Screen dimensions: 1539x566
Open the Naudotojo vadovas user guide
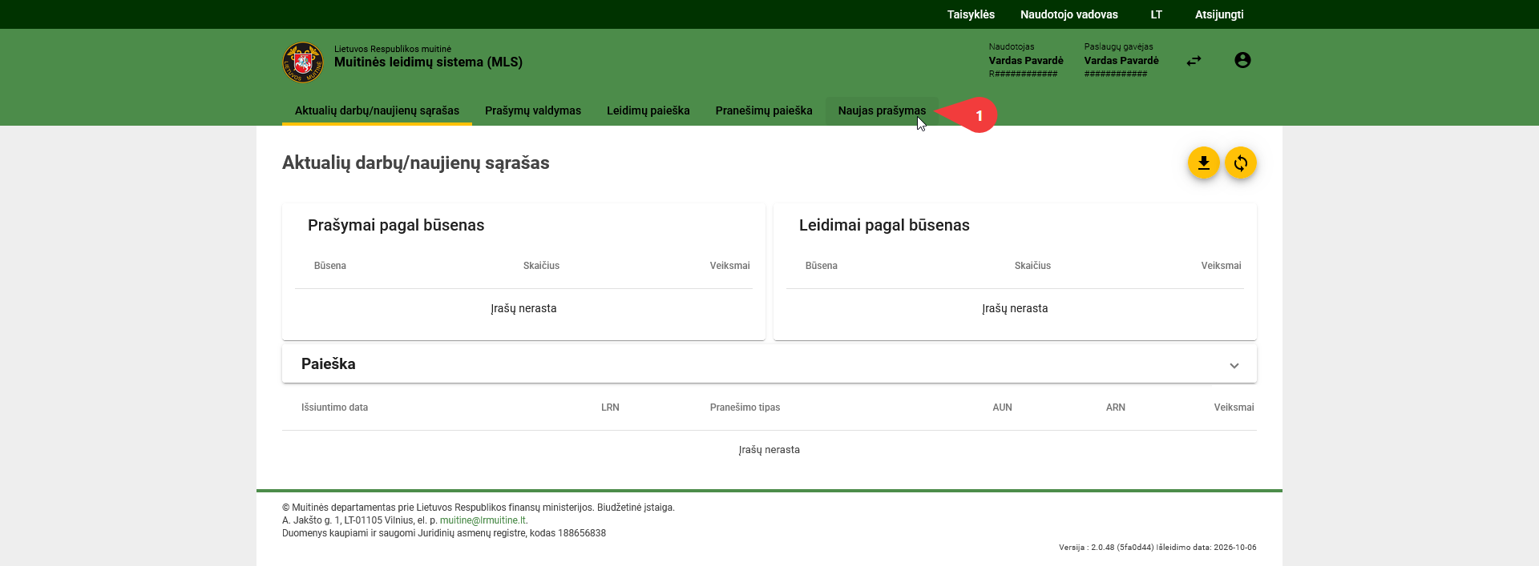click(1069, 14)
